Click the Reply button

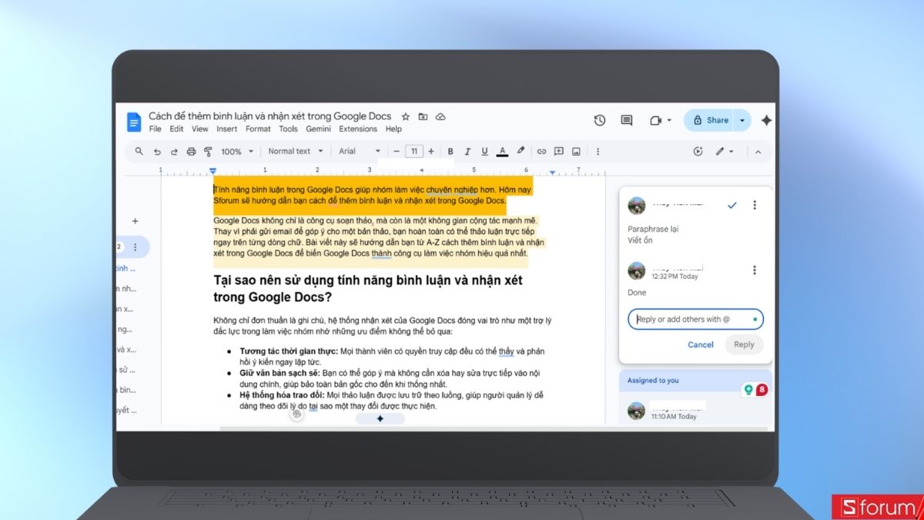coord(744,344)
